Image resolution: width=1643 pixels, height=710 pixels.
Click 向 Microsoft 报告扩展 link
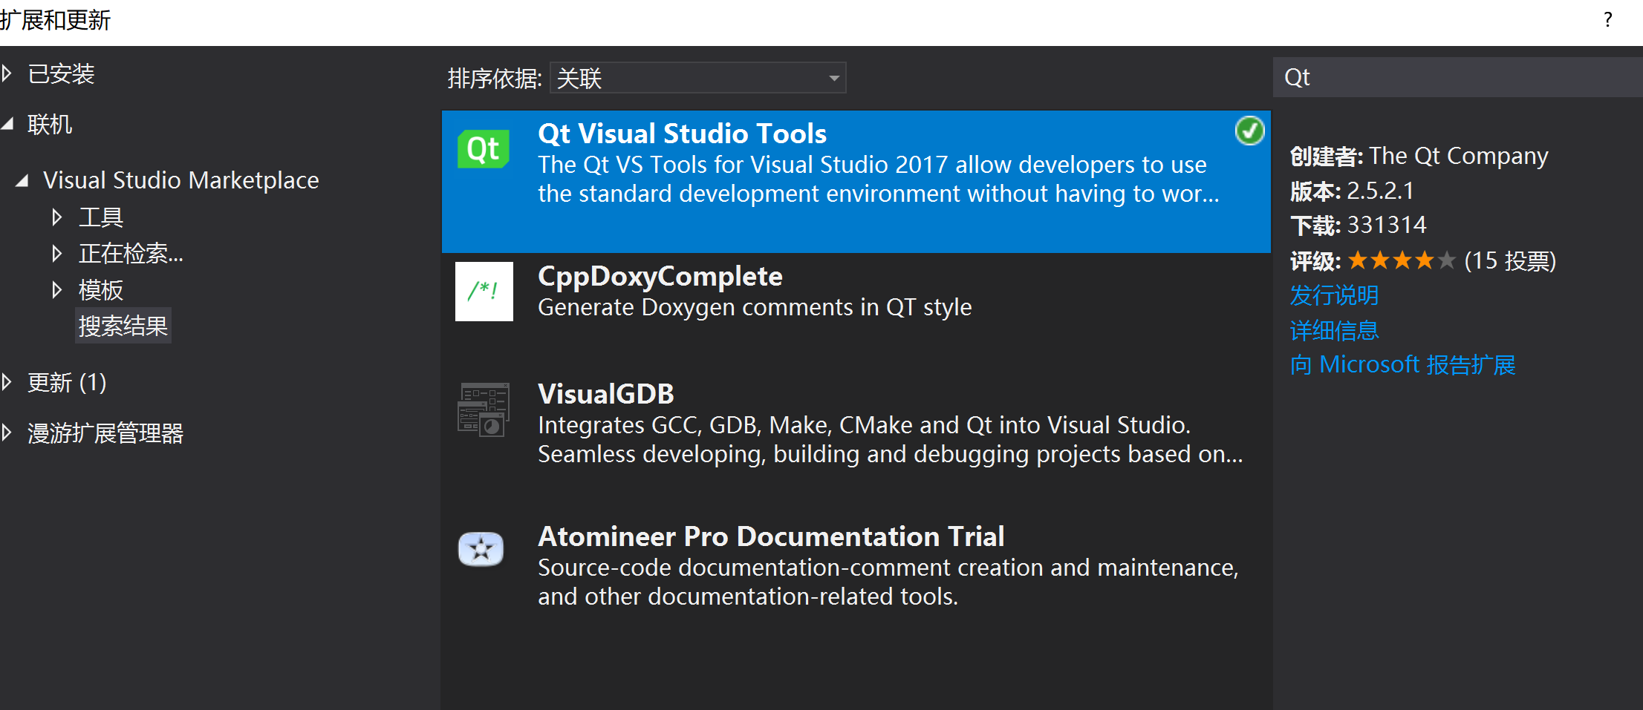[x=1402, y=365]
